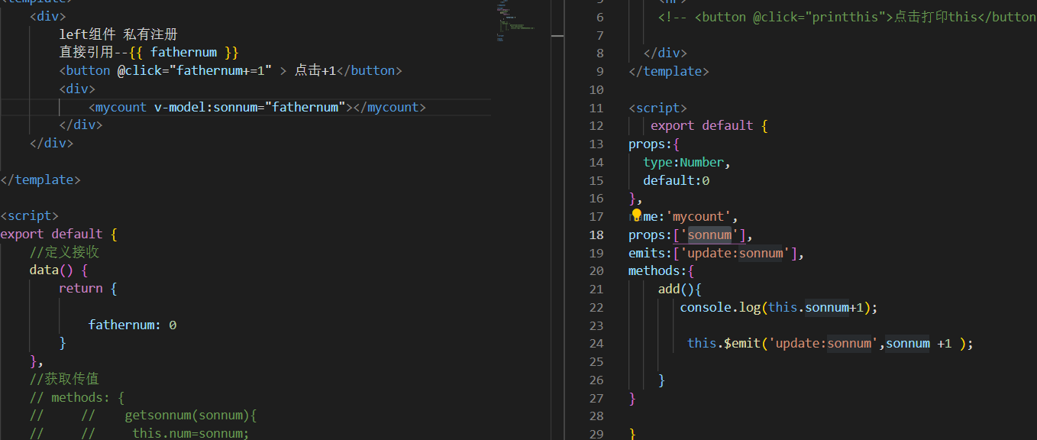This screenshot has height=440, width=1037.
Task: Click the commented 'this.num=sonnum;' text
Action: (x=191, y=433)
